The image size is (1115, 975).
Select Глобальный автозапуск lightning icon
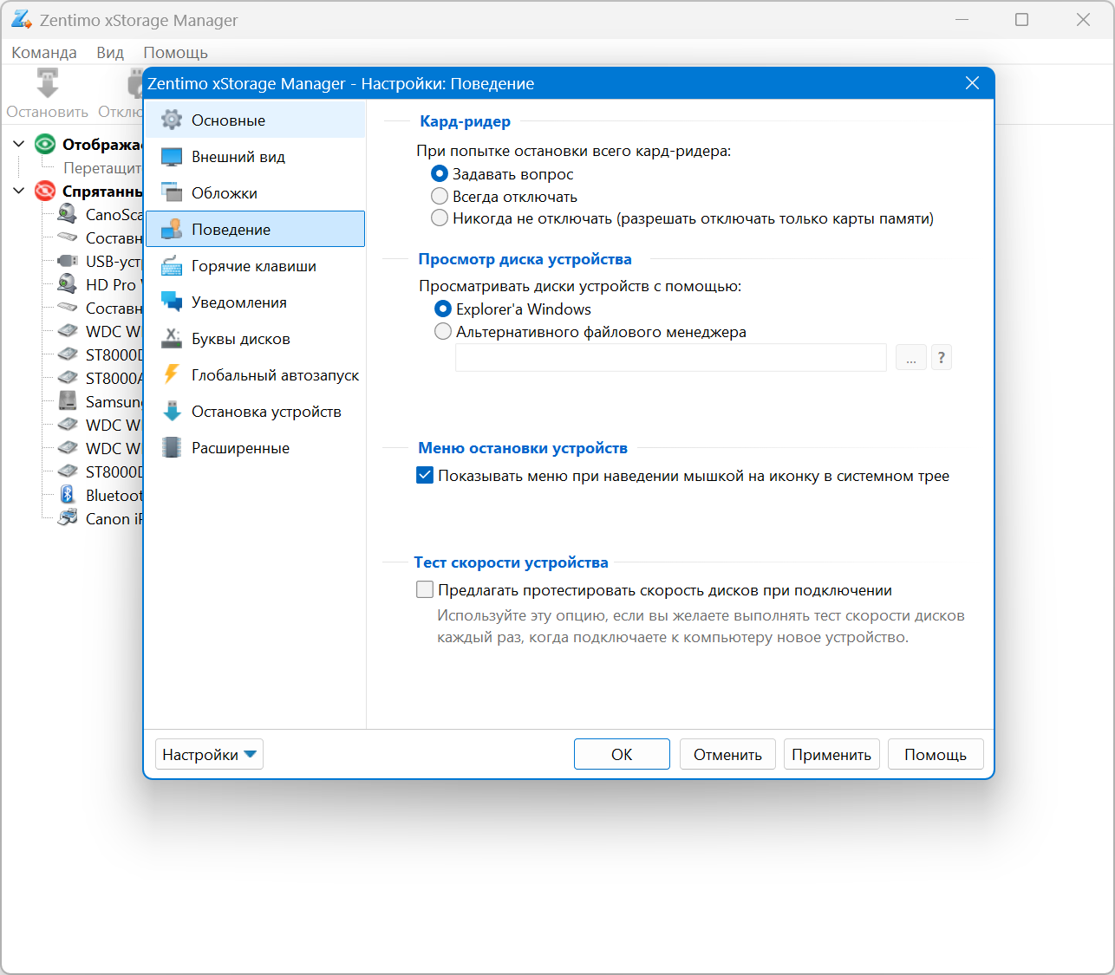click(x=172, y=374)
